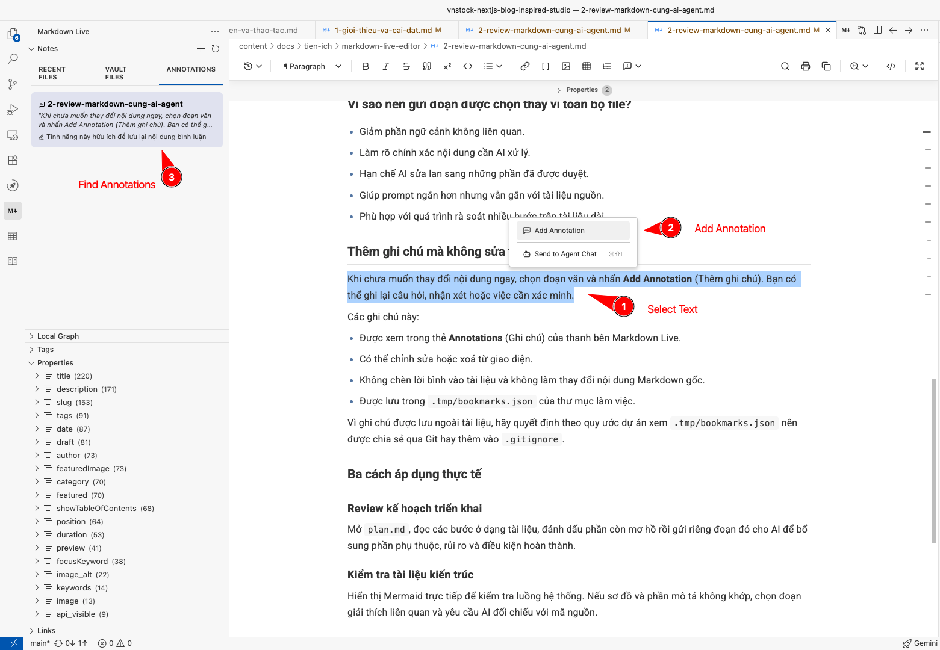Open search in the document
The image size is (940, 650).
785,66
